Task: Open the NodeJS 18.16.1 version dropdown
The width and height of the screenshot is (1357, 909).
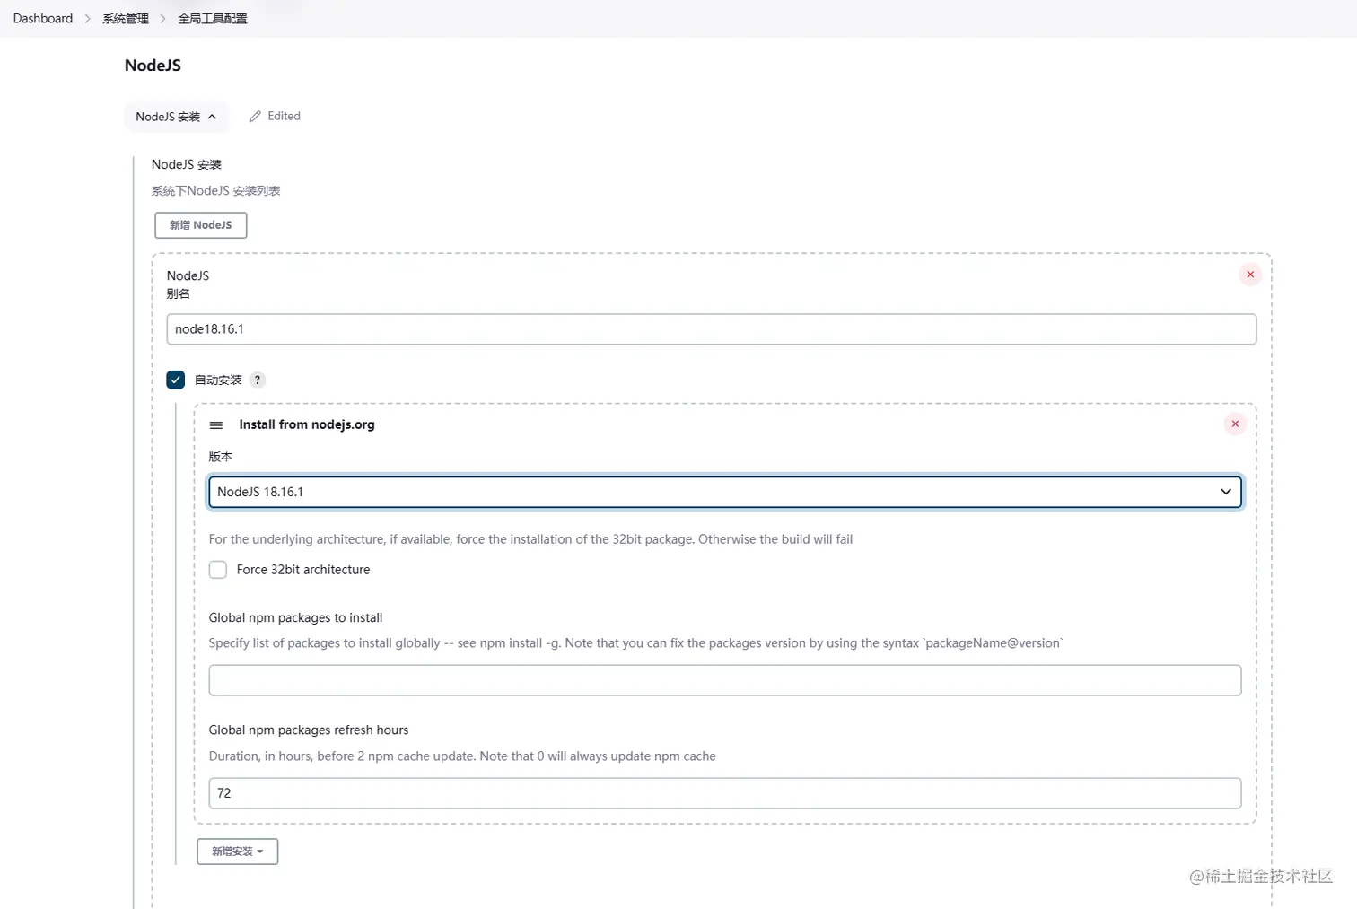Action: 724,492
